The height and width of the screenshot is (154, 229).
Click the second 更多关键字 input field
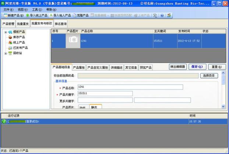[x=162, y=100]
